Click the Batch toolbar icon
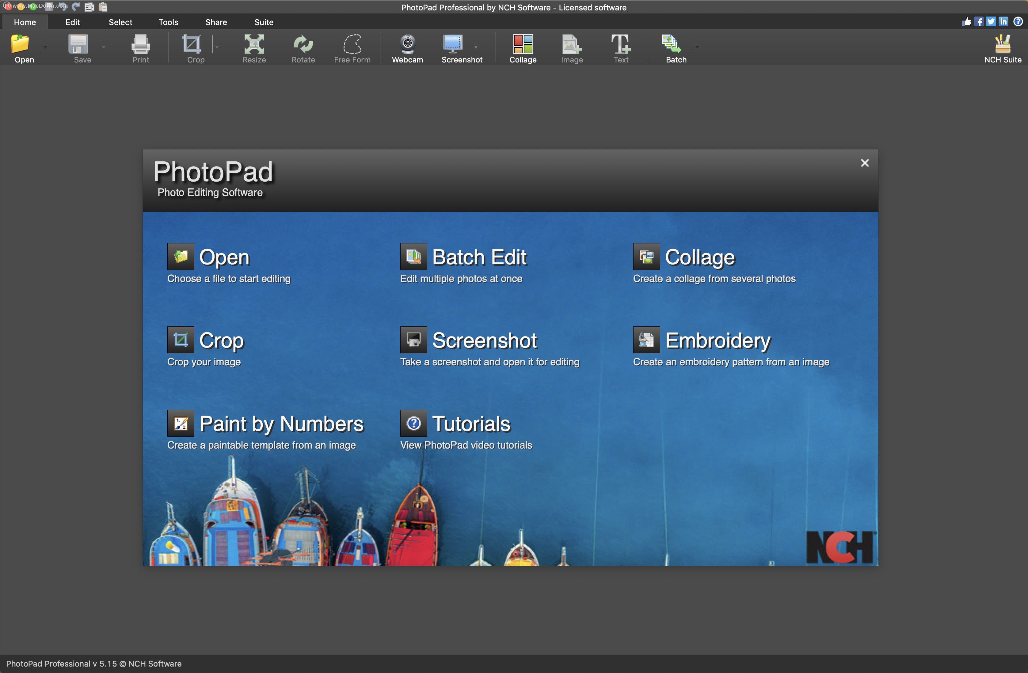The height and width of the screenshot is (673, 1028). pyautogui.click(x=672, y=43)
